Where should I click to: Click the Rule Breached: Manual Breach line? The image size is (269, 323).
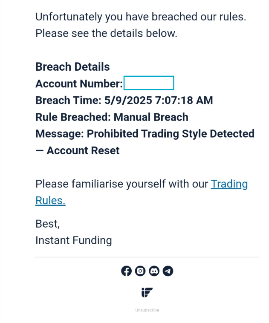[112, 117]
